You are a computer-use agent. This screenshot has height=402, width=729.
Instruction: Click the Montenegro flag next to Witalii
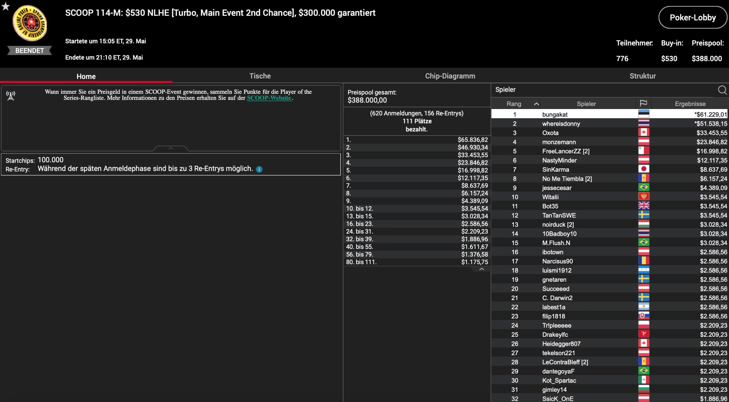pyautogui.click(x=644, y=196)
